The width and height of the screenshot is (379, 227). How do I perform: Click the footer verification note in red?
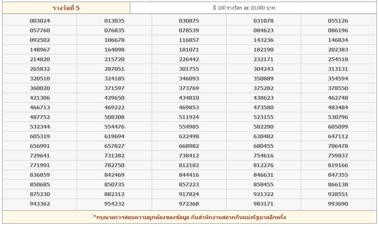tap(189, 217)
